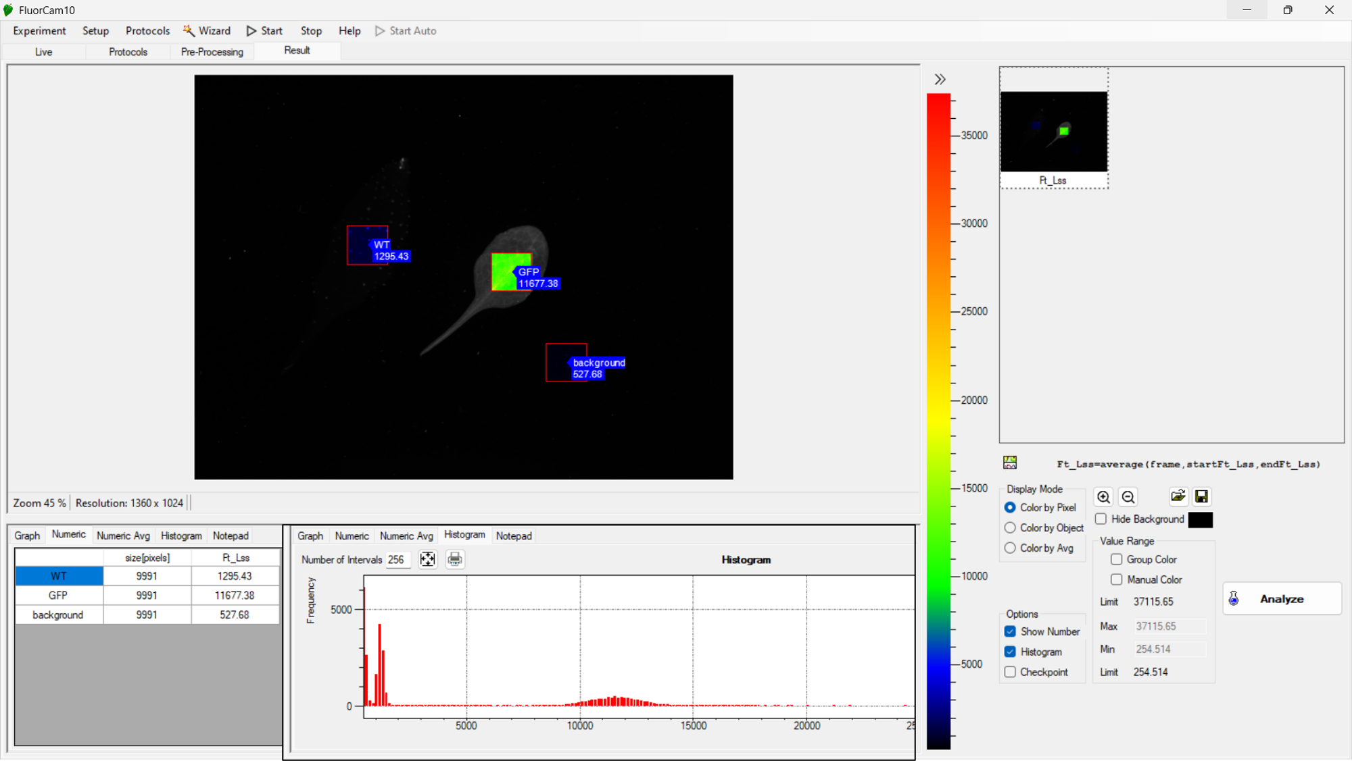Select the Ft_Lss thumbnail image
This screenshot has height=761, width=1352.
1053,132
